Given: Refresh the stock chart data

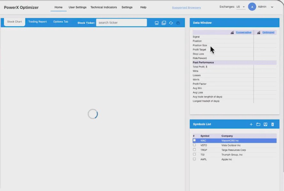Looking at the screenshot, I should [171, 23].
